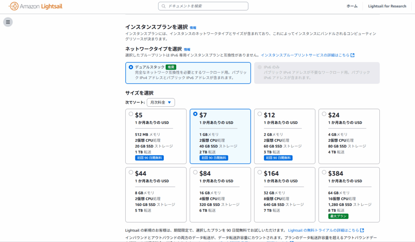415x242 pixels.
Task: Open the hamburger side navigation menu
Action: coord(8,22)
